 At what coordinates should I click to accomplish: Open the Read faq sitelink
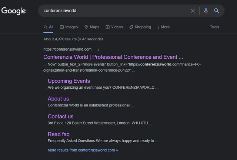point(59,134)
